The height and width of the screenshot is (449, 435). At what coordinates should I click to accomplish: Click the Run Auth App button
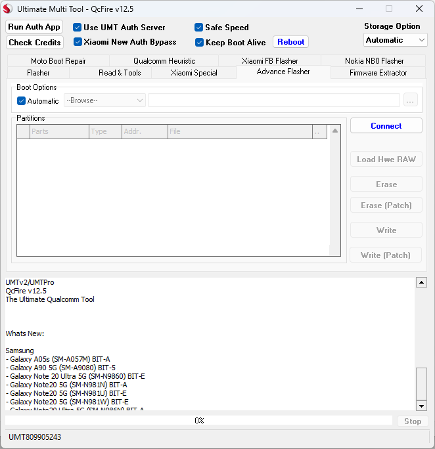click(34, 27)
